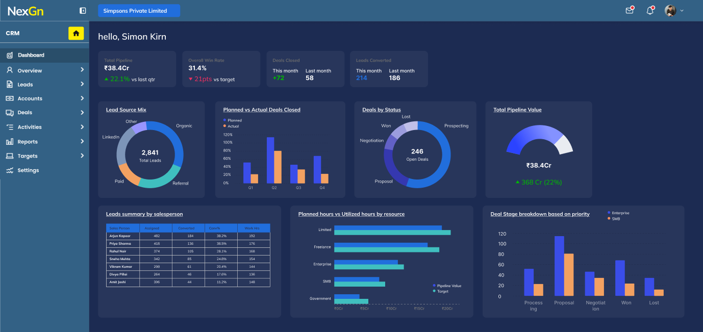Click the Settings icon in sidebar
Image resolution: width=703 pixels, height=332 pixels.
[9, 170]
